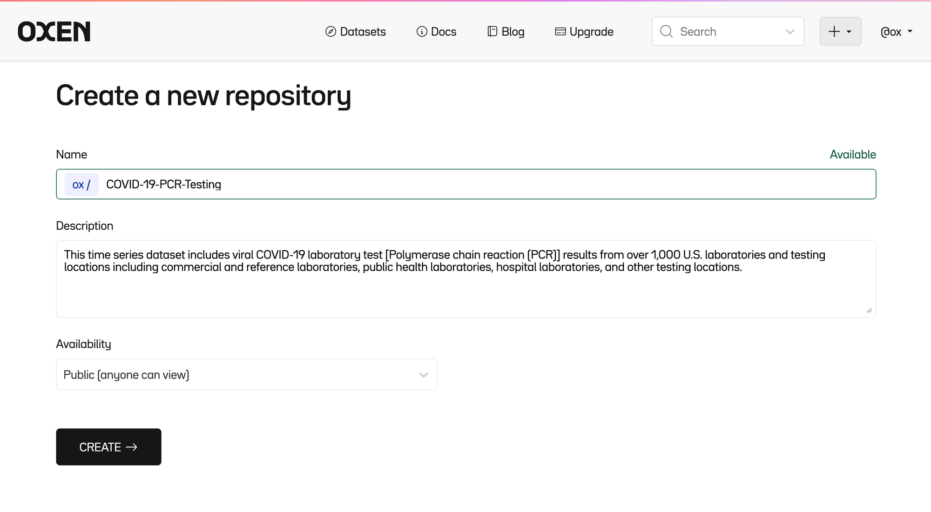Screen dimensions: 931x512
Task: Click the magnifying glass search icon
Action: 666,32
